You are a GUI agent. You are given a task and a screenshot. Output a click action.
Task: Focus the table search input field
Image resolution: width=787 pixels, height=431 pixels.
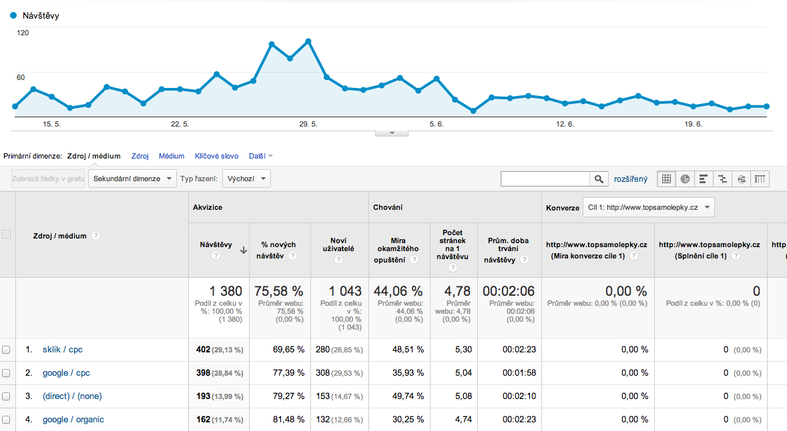click(545, 179)
